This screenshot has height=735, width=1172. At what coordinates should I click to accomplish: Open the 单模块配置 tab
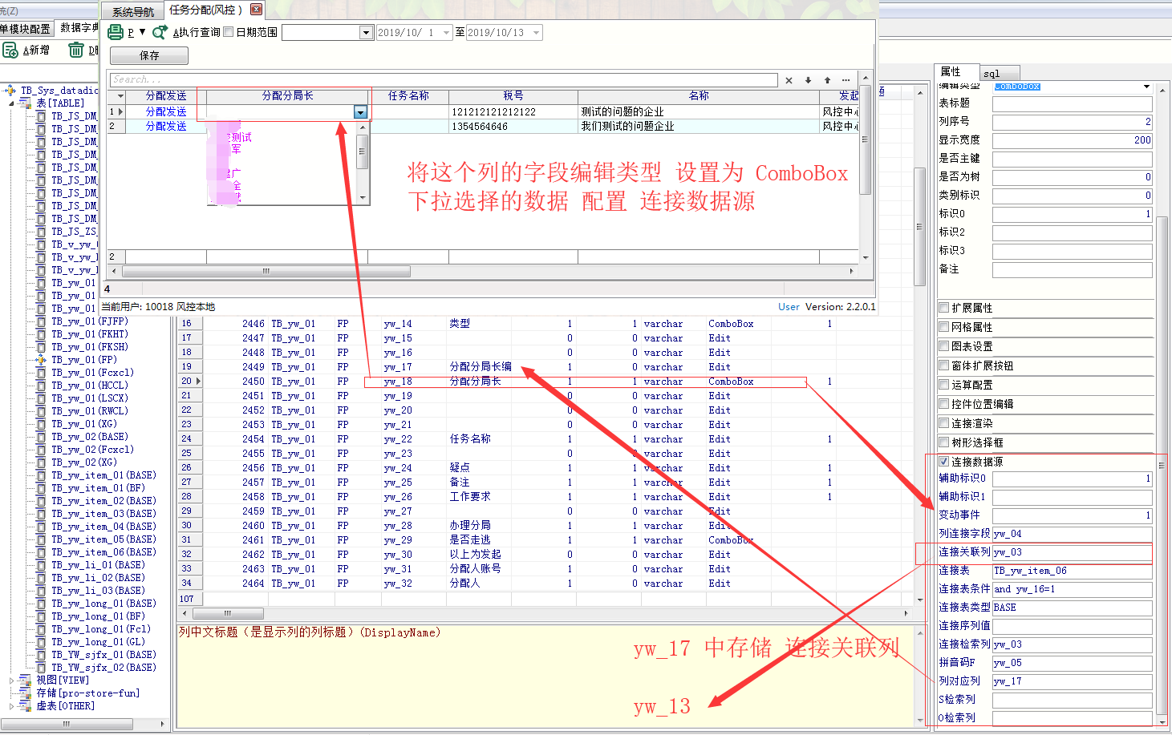(x=25, y=29)
